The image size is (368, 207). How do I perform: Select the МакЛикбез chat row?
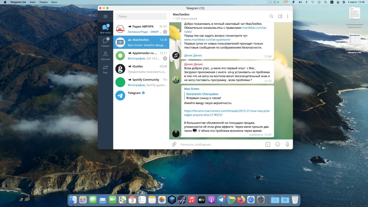pos(141,42)
